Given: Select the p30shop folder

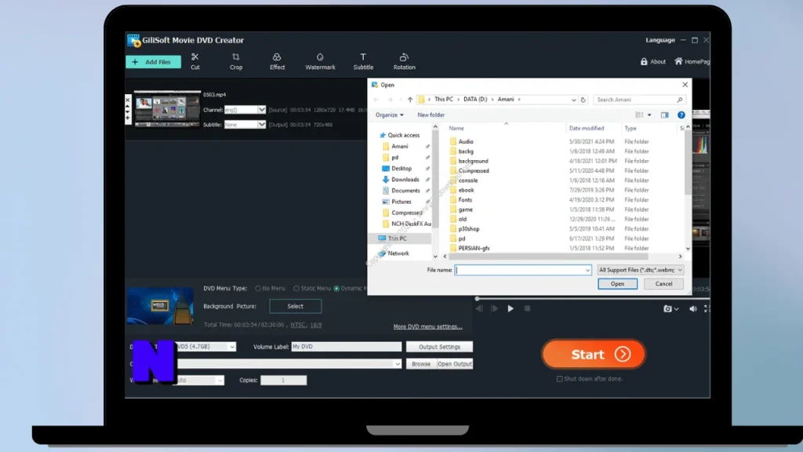Looking at the screenshot, I should pyautogui.click(x=469, y=229).
